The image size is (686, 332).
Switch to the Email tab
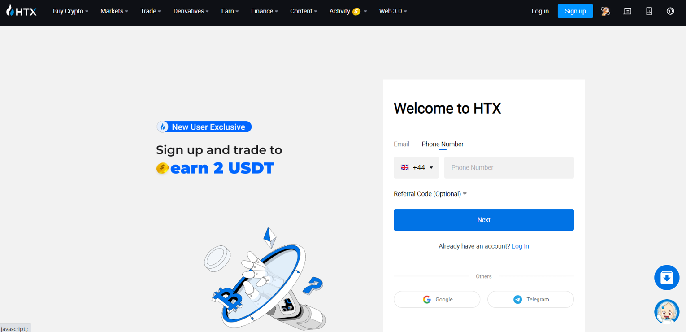401,144
